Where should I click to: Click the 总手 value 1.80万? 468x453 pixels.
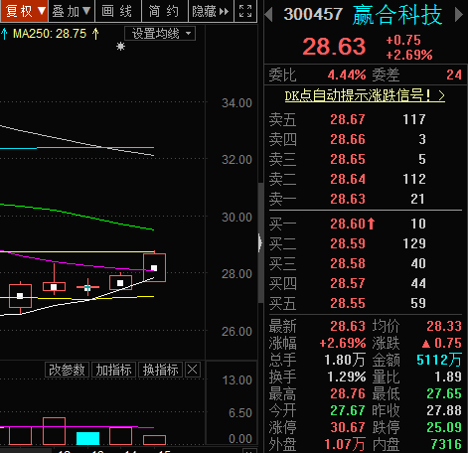(345, 360)
